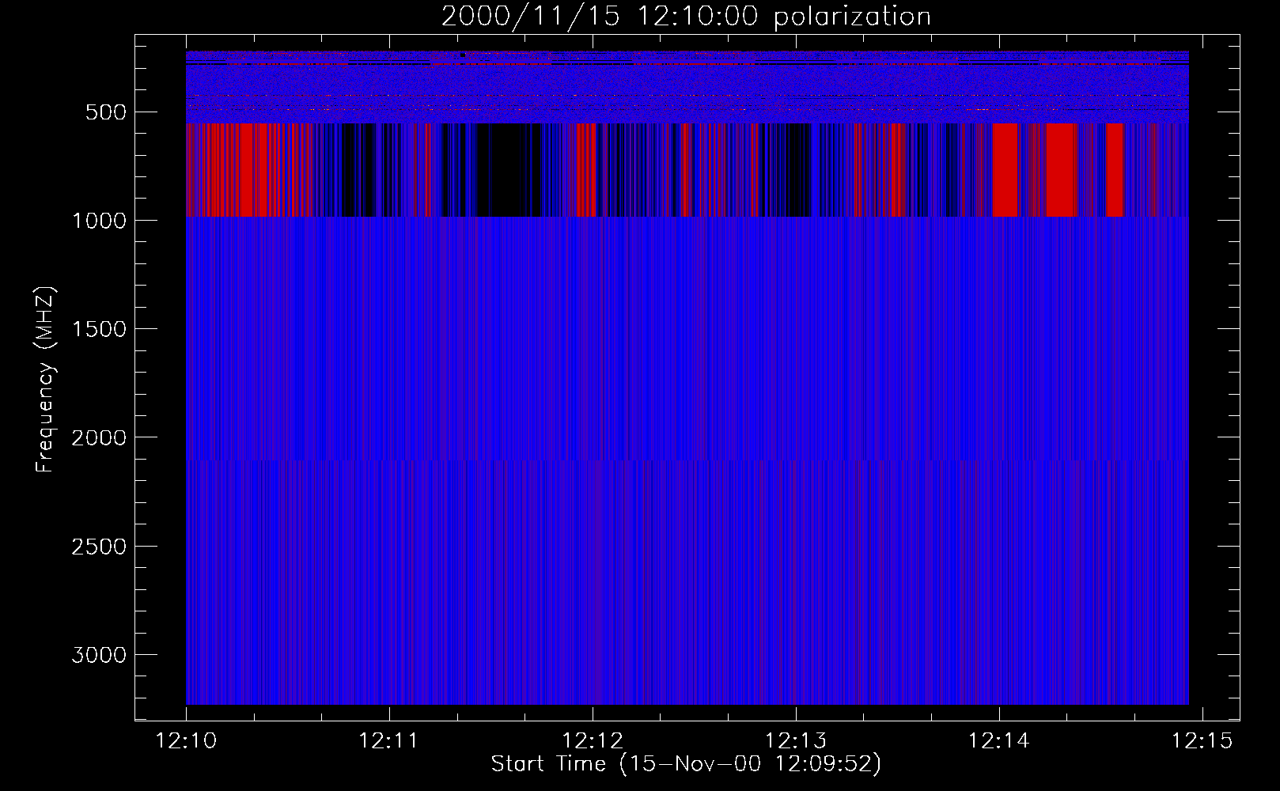The width and height of the screenshot is (1280, 791).
Task: Click frequency tick label 2000
Action: pyautogui.click(x=99, y=438)
